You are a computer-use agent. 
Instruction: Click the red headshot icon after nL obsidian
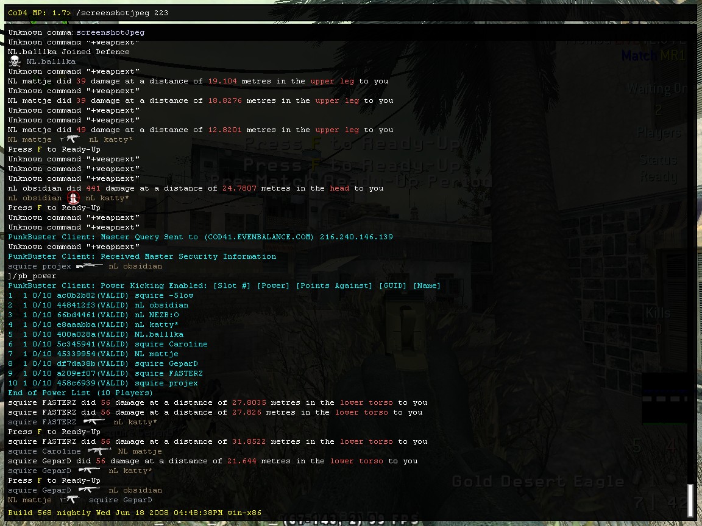73,198
